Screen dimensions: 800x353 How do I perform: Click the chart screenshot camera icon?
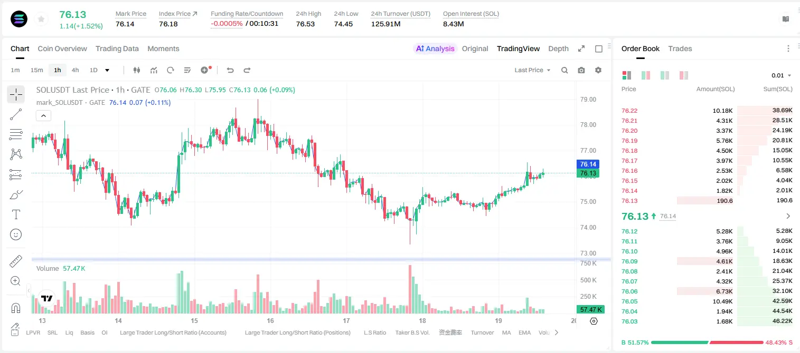(581, 70)
